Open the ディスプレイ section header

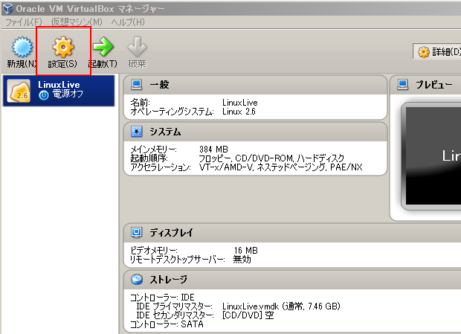tap(292, 233)
